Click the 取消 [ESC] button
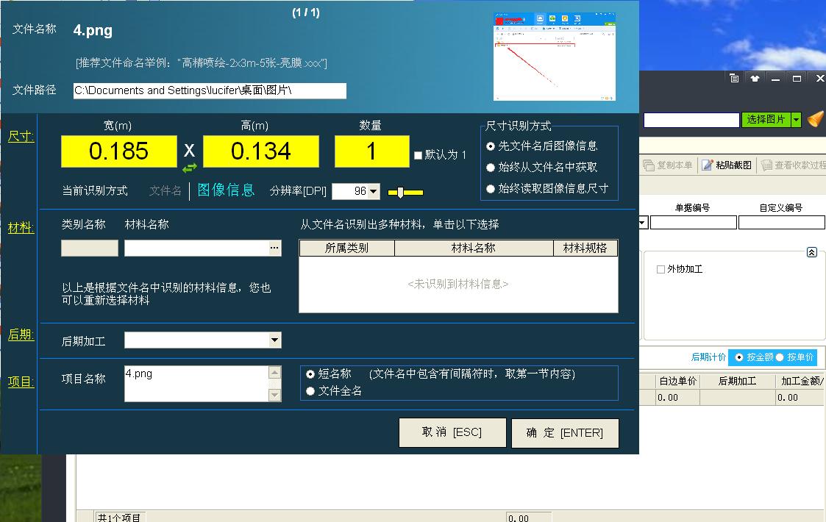The image size is (826, 522). click(452, 432)
